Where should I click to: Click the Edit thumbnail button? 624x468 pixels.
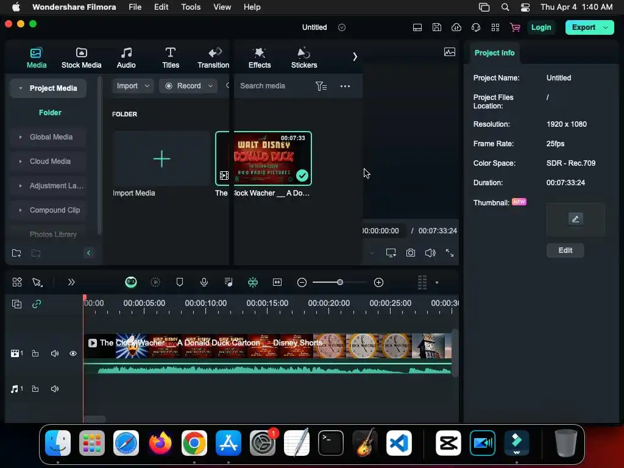[x=565, y=250]
